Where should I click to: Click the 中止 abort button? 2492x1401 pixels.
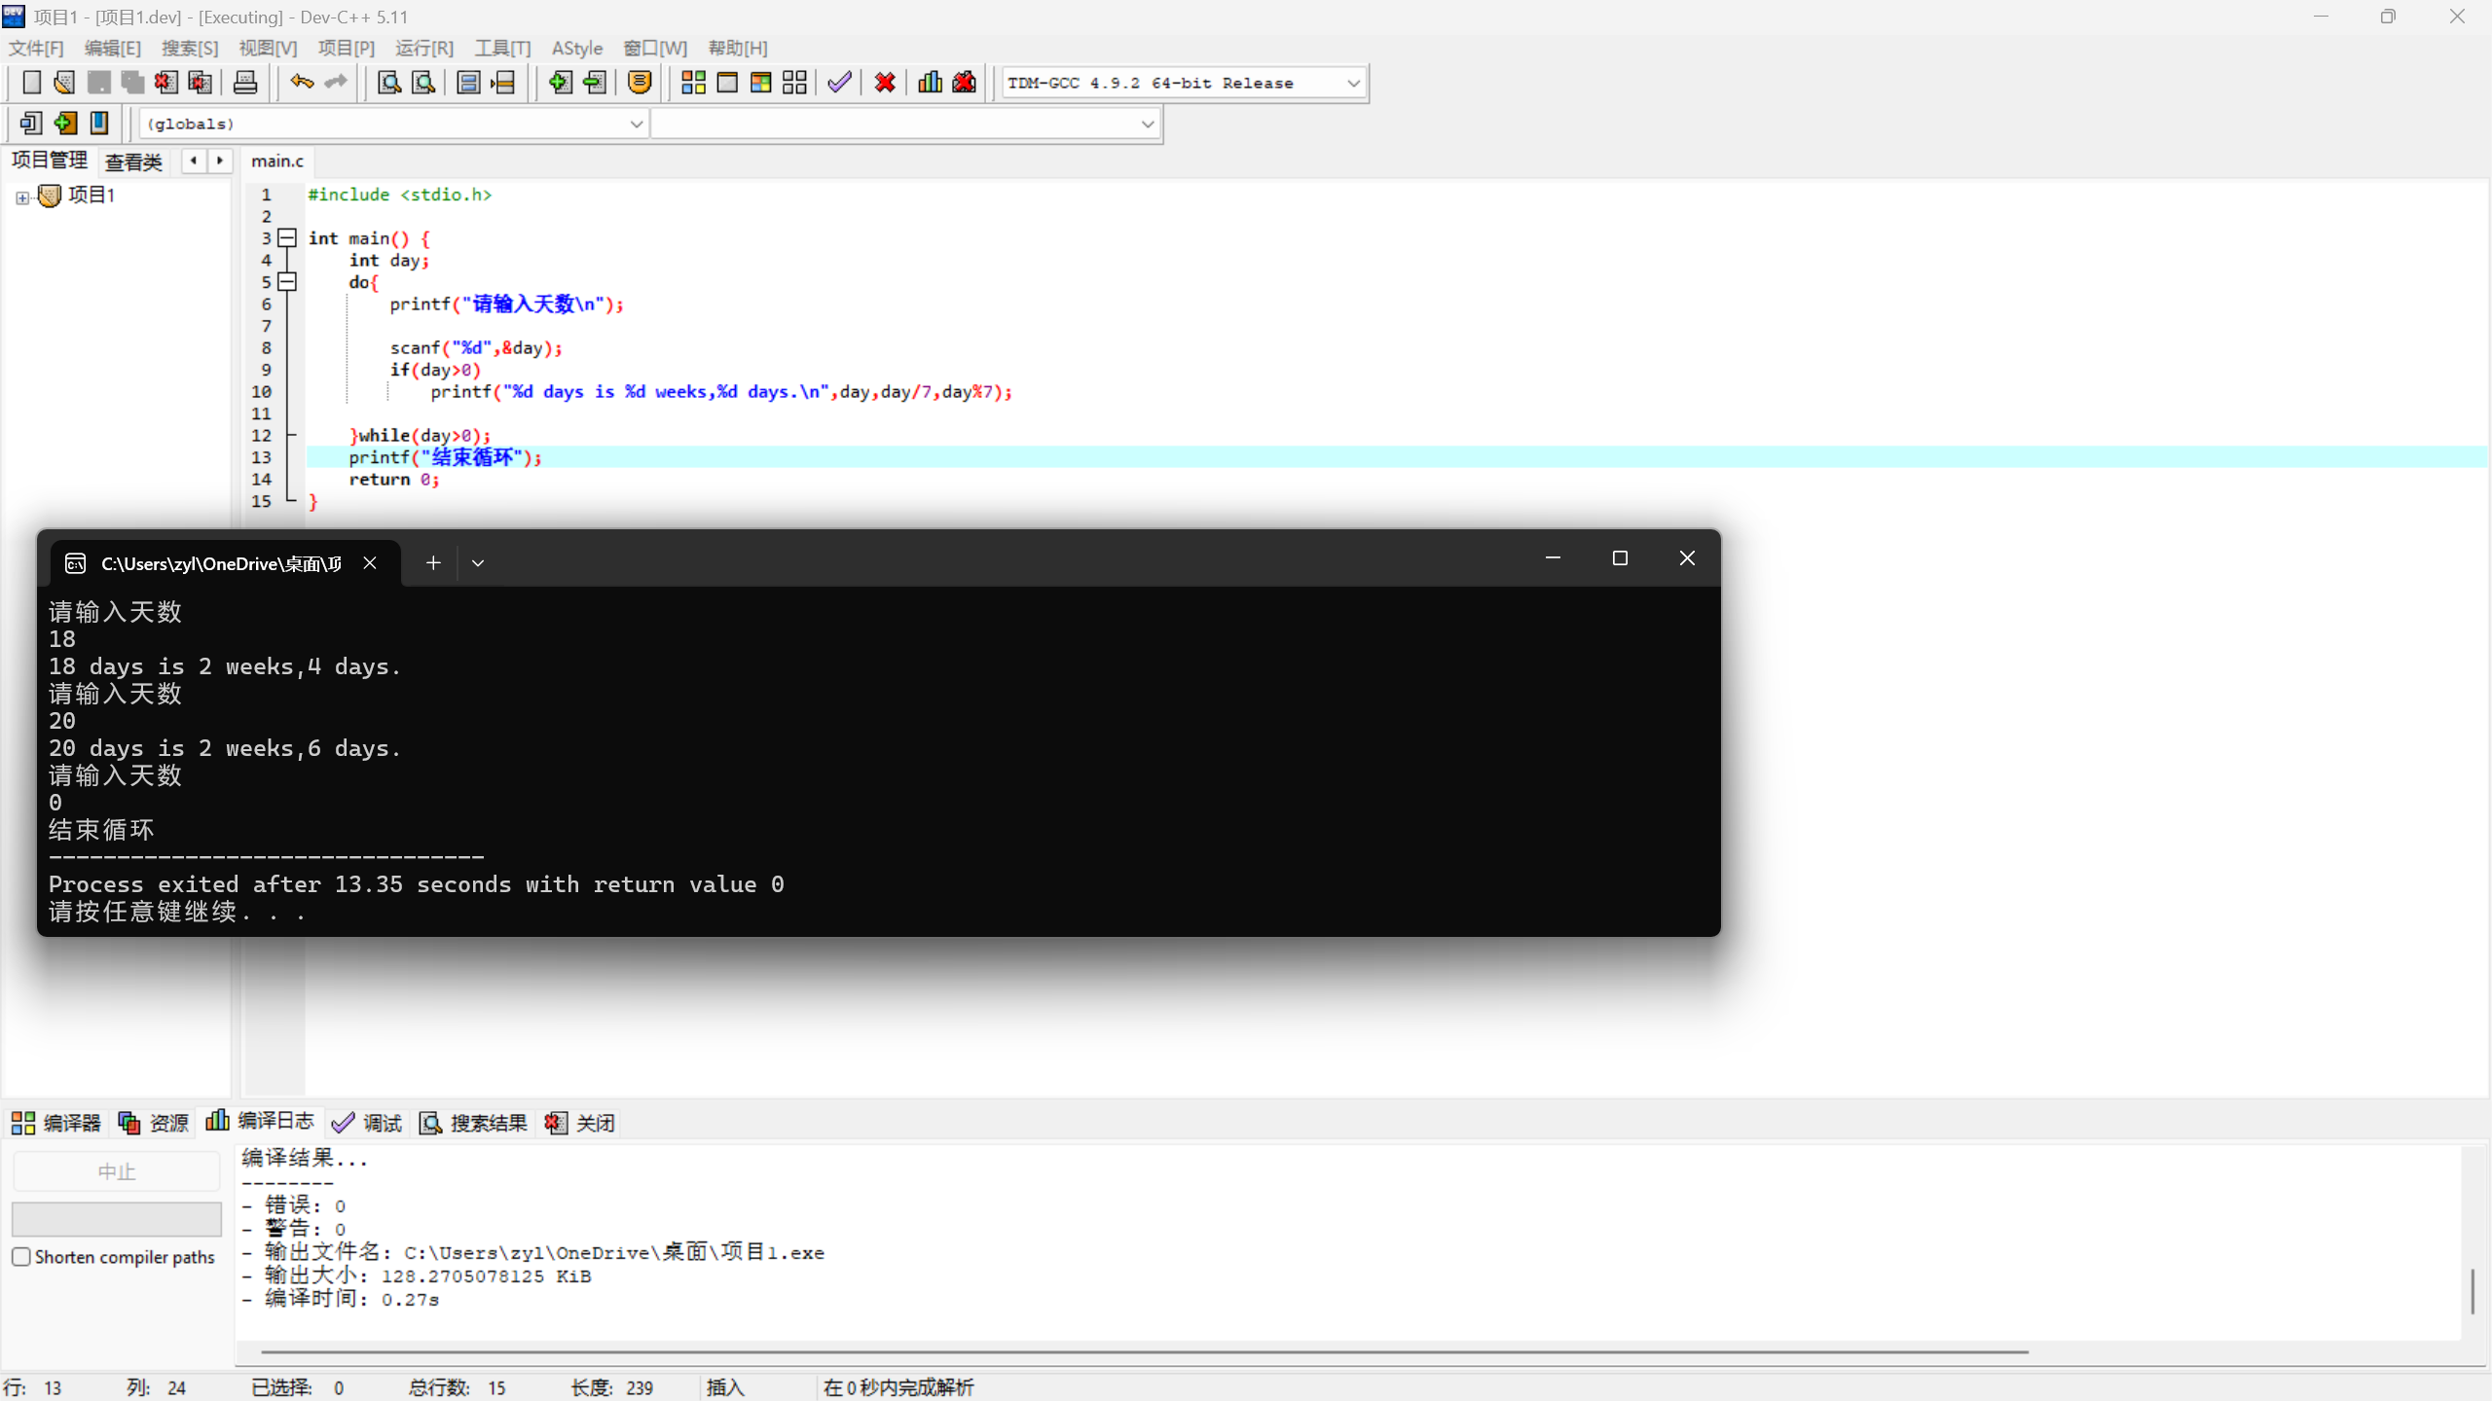[116, 1171]
